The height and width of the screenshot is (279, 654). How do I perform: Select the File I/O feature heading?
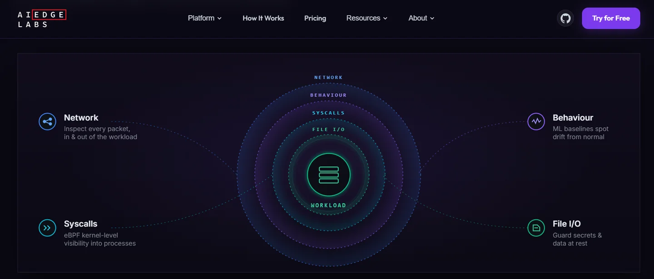coord(566,224)
